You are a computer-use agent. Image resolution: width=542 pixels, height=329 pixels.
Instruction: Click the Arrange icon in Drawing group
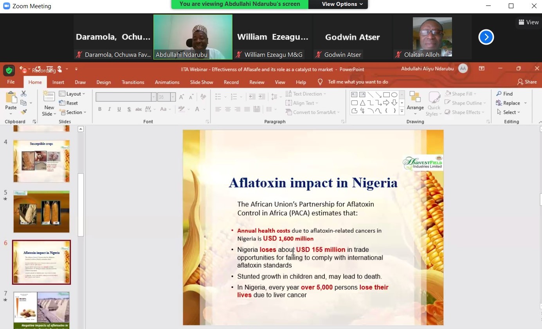[415, 100]
